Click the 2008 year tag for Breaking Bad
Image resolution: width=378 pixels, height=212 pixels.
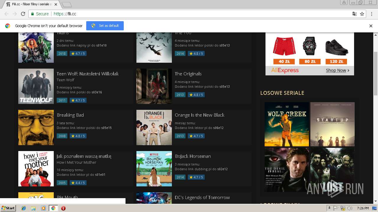62,136
